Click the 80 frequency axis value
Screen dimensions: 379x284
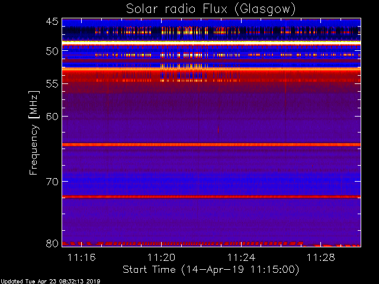point(52,243)
